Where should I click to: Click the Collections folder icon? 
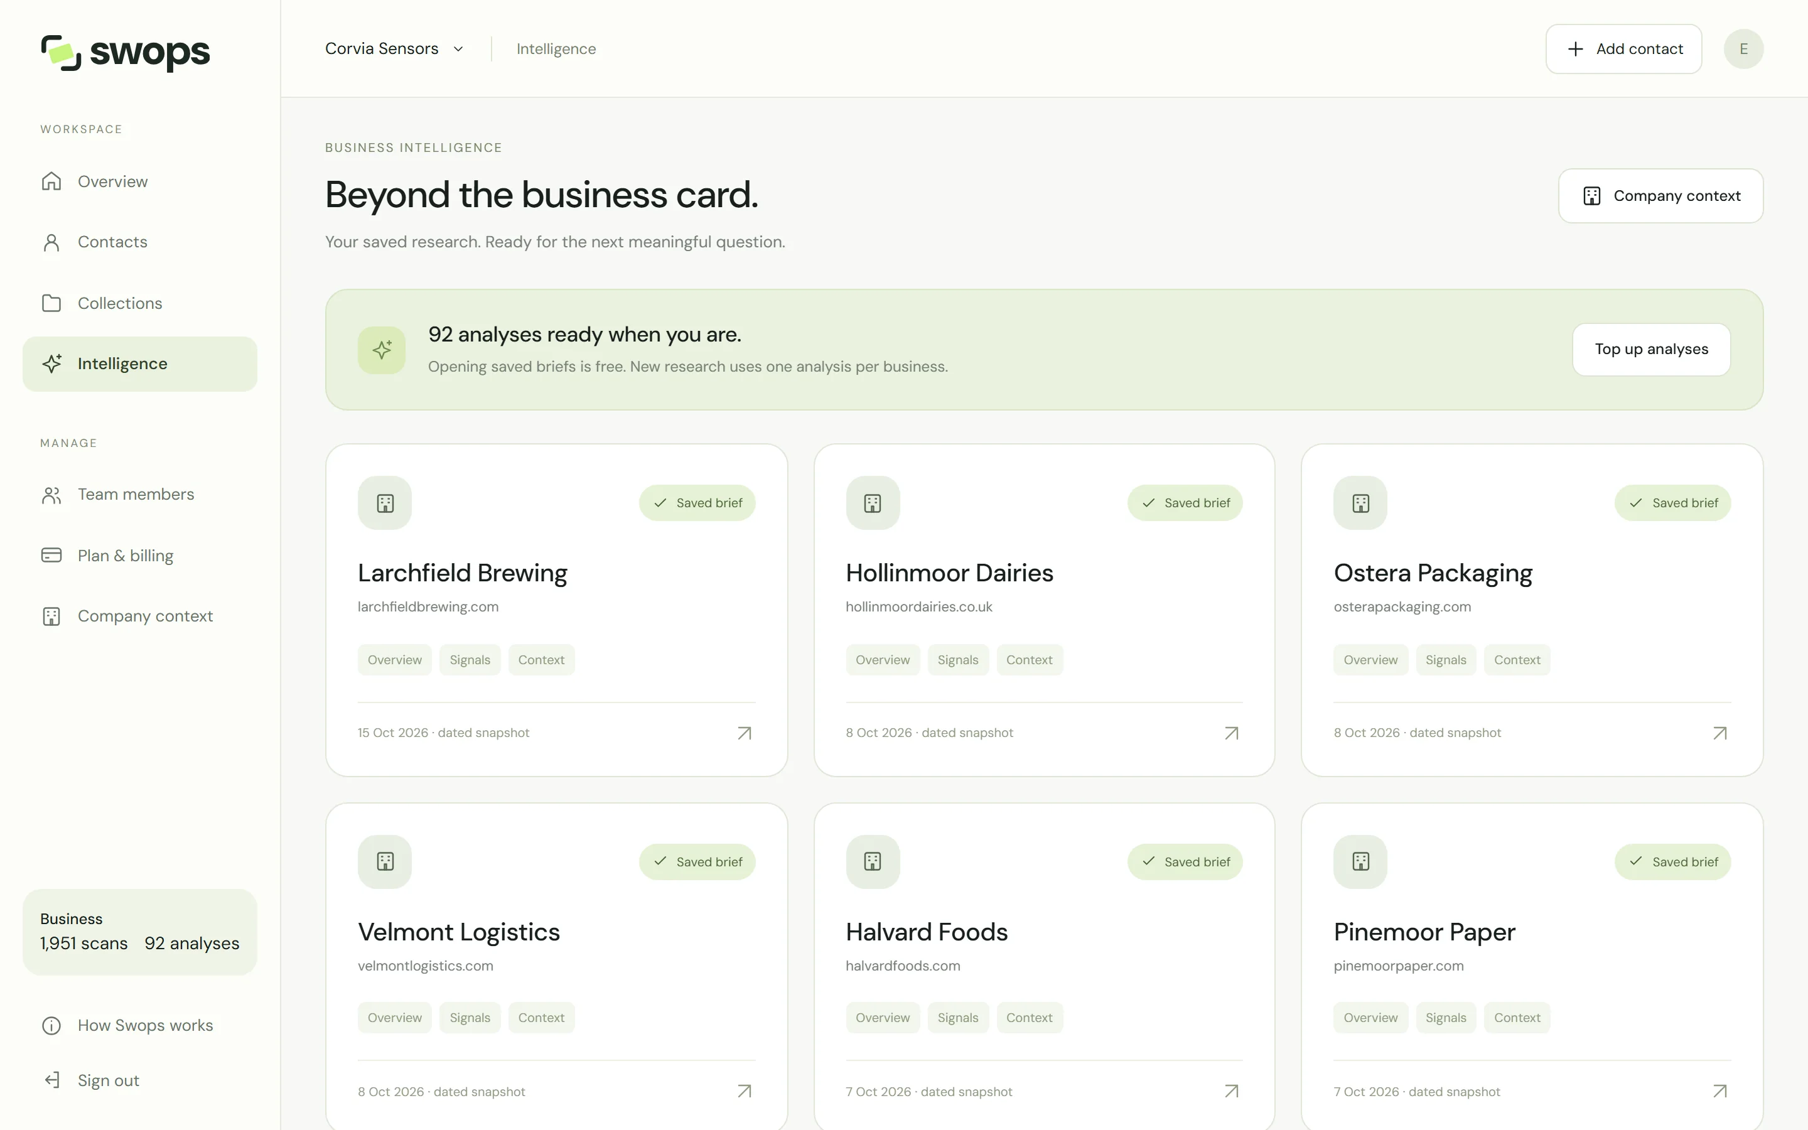51,303
